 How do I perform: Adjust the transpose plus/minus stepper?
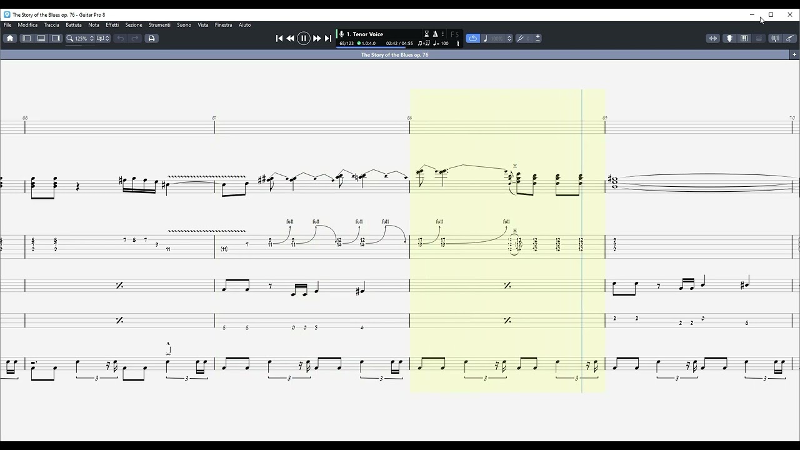point(537,38)
